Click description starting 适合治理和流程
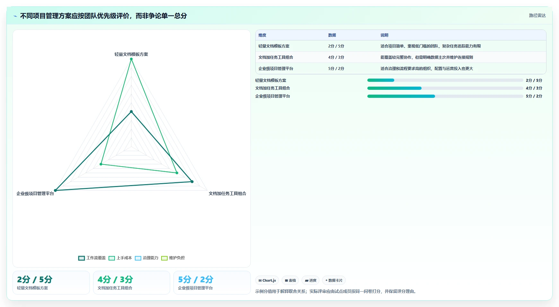This screenshot has width=559, height=307. point(427,69)
